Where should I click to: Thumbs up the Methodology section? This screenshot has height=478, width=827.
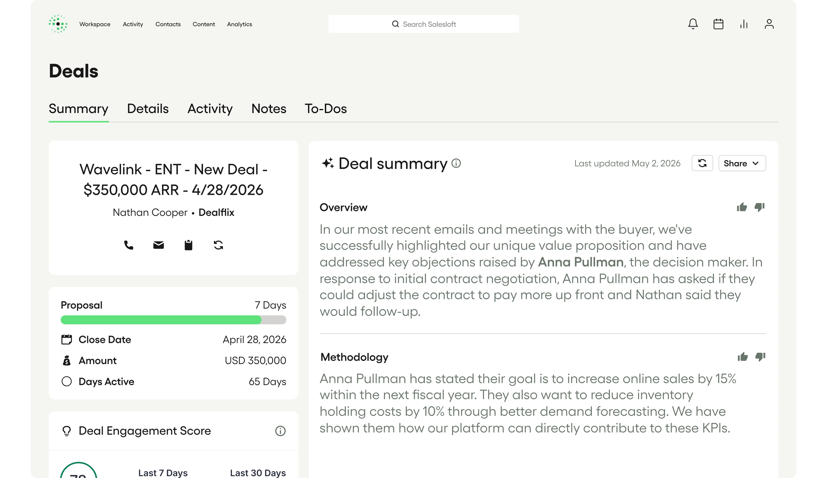click(x=743, y=357)
